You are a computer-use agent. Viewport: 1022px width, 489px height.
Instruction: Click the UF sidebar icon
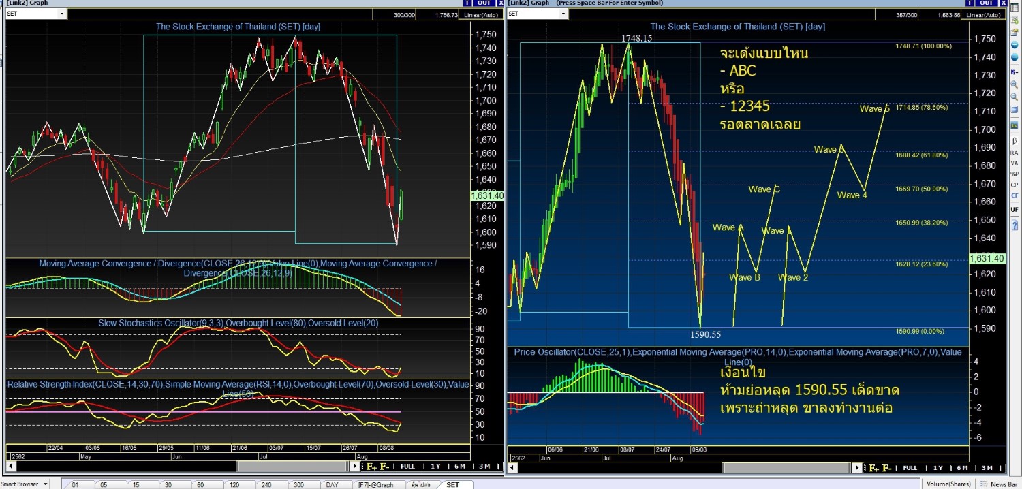(x=1015, y=210)
